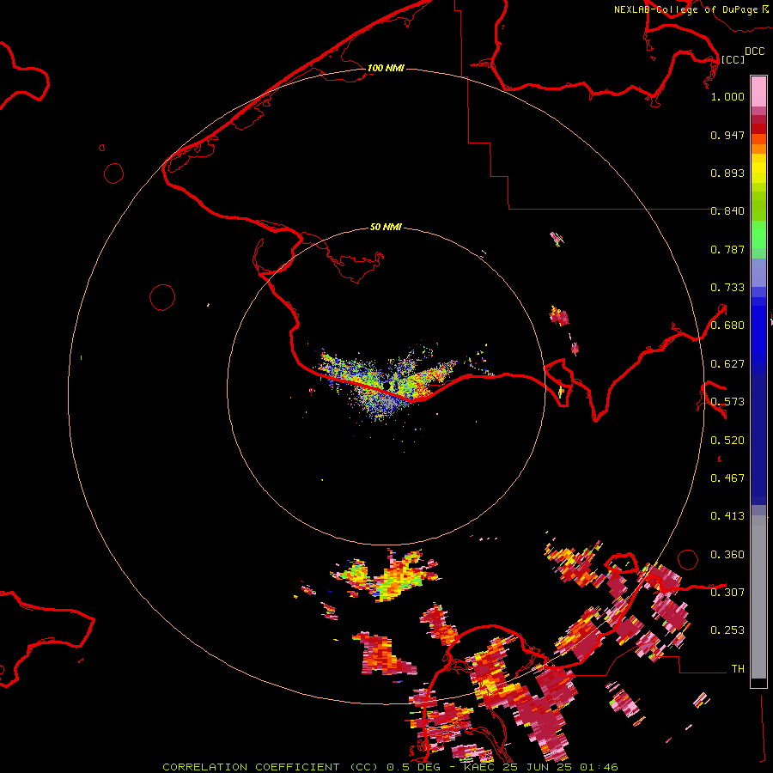Select the 0.627 scale value

(x=727, y=364)
